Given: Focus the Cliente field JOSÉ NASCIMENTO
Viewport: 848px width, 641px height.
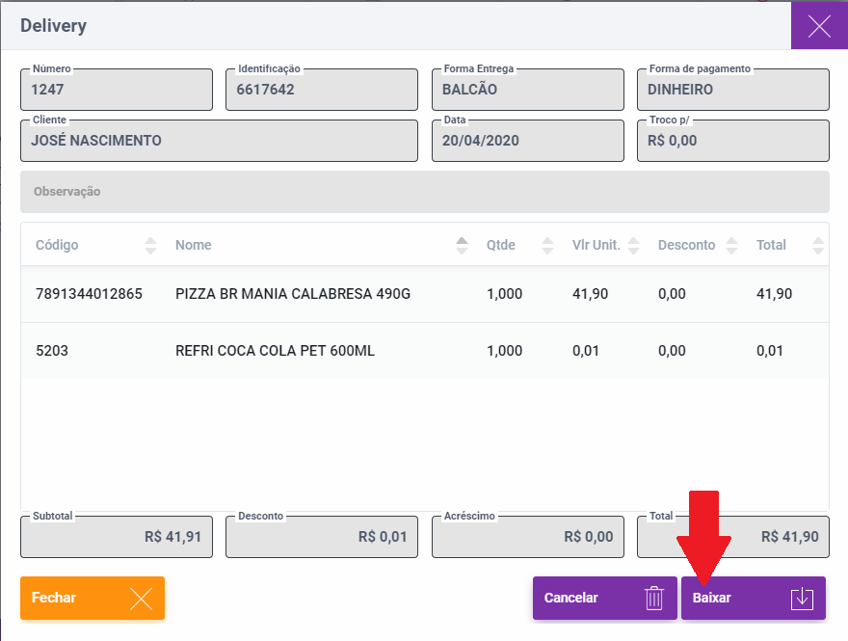Looking at the screenshot, I should 219,141.
